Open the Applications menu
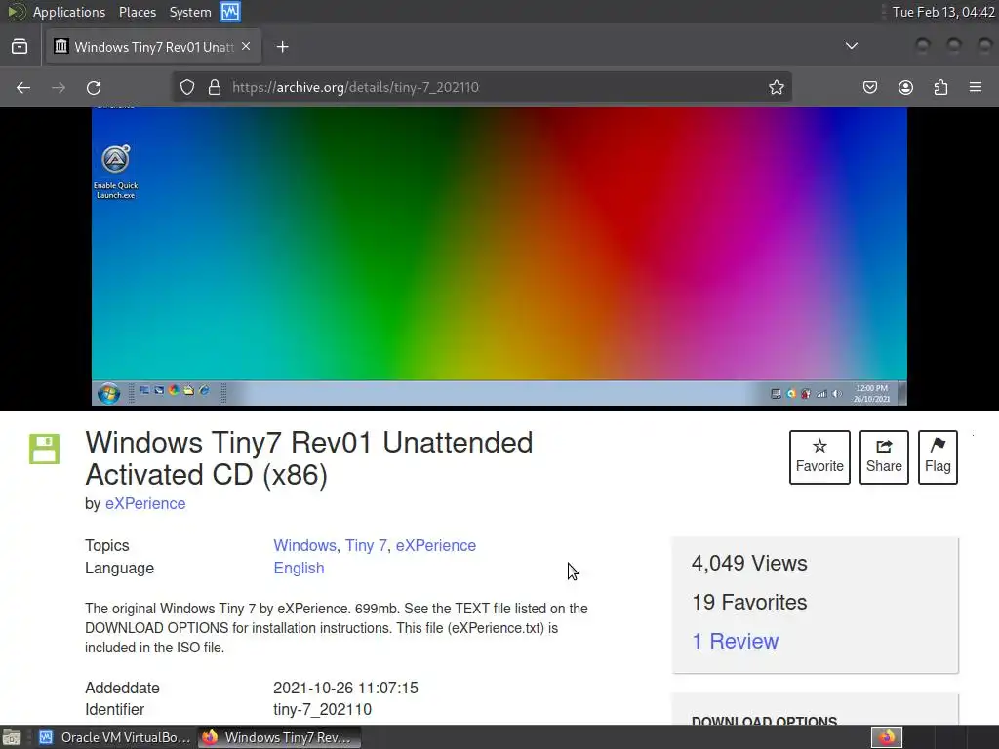Image resolution: width=999 pixels, height=749 pixels. click(69, 12)
